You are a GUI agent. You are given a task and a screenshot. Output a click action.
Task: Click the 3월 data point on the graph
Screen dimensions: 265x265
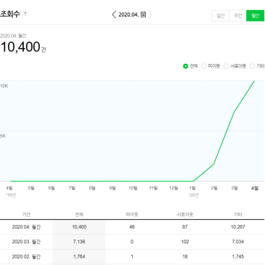234,113
